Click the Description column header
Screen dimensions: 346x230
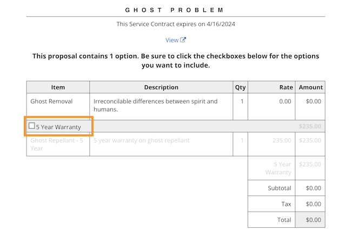(161, 87)
